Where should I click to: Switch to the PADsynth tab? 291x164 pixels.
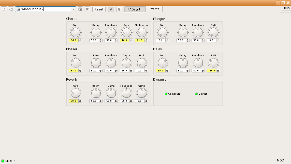tap(135, 9)
